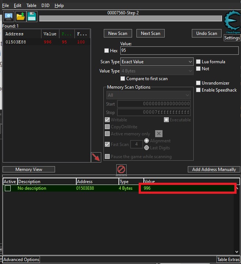Enable the Speedhack checkbox
Viewport: 241px width, 264px height.
(198, 90)
